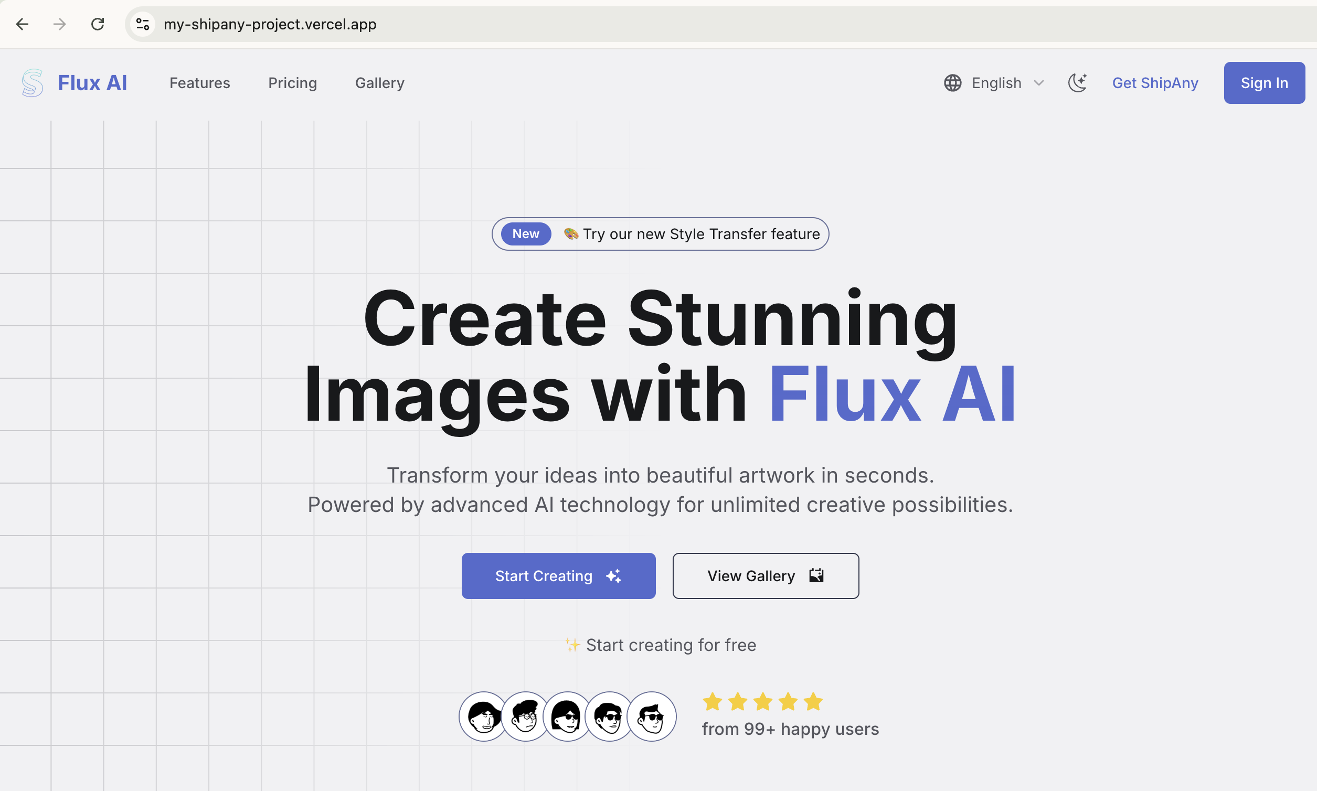Click the ShipAny logo icon top left
Viewport: 1317px width, 791px height.
point(32,83)
